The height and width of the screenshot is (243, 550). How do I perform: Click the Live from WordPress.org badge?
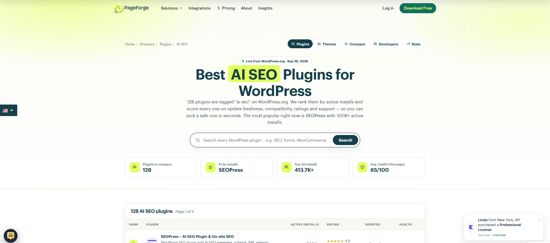pyautogui.click(x=275, y=61)
